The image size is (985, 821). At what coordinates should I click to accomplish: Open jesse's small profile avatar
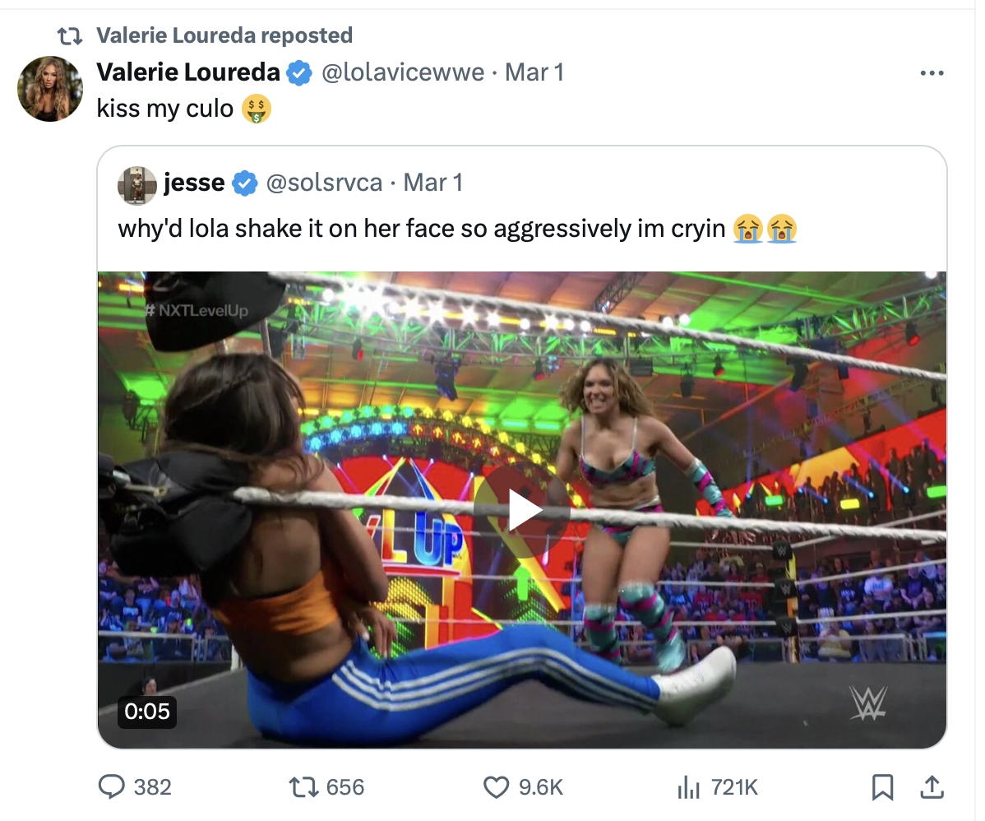137,185
